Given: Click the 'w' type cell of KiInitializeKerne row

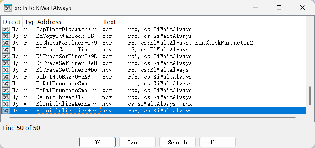Looking at the screenshot, I should point(25,104).
